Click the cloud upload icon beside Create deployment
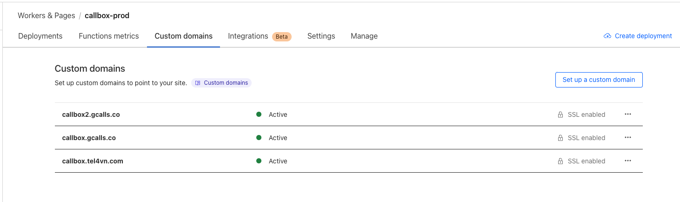The width and height of the screenshot is (680, 202). pyautogui.click(x=607, y=36)
